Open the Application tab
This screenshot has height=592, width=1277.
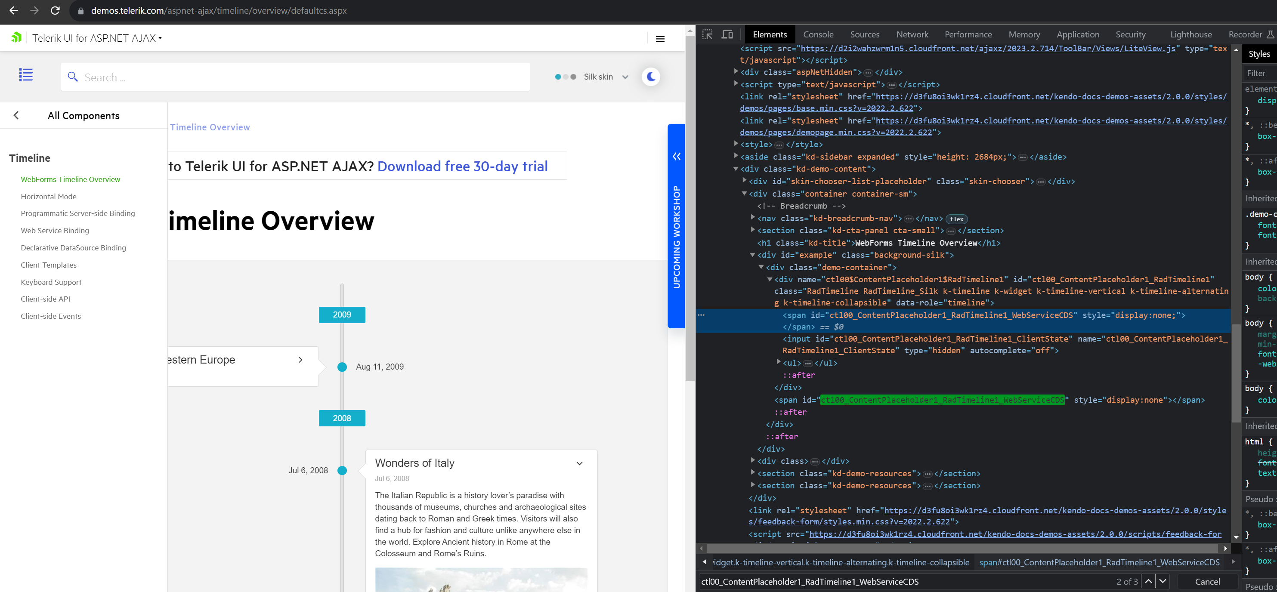click(x=1077, y=35)
